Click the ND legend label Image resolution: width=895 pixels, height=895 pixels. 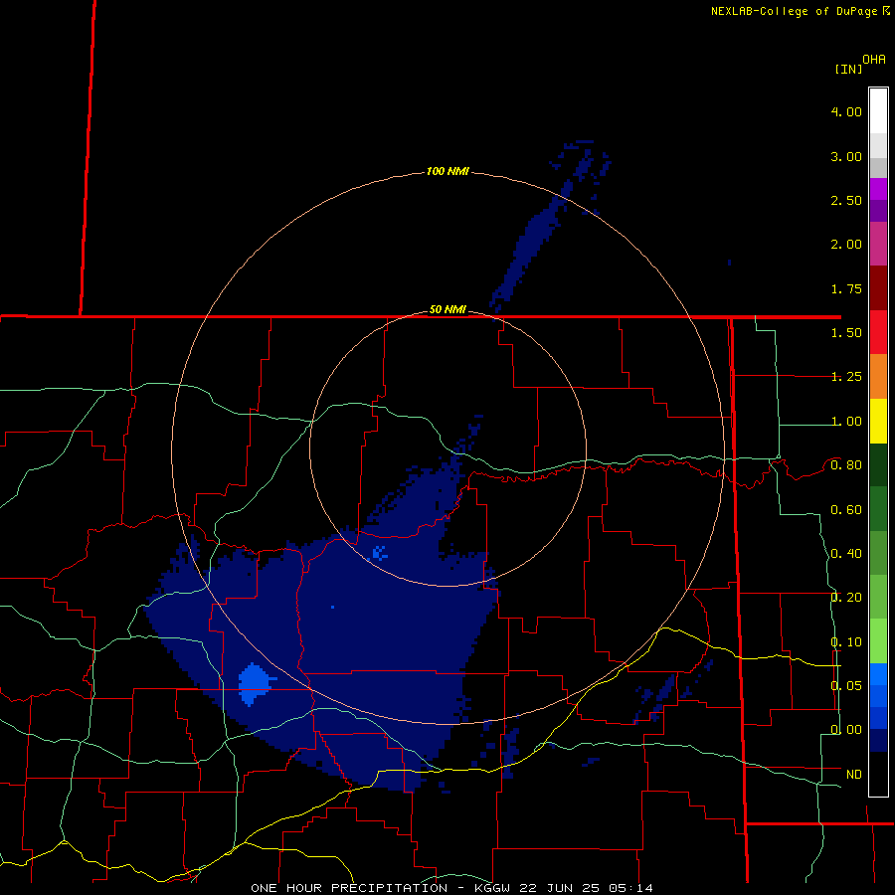point(854,775)
